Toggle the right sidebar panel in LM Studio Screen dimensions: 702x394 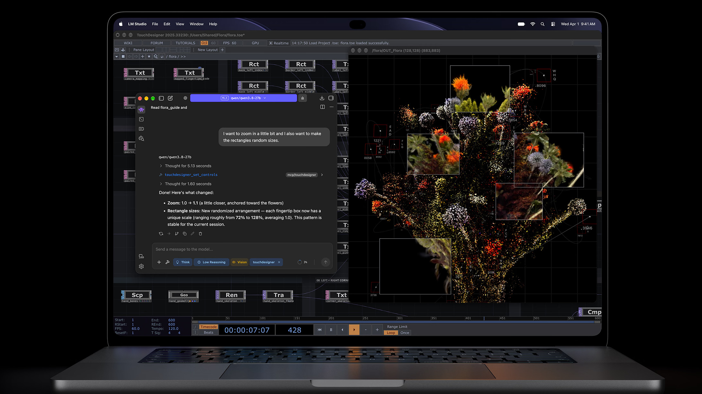(331, 98)
